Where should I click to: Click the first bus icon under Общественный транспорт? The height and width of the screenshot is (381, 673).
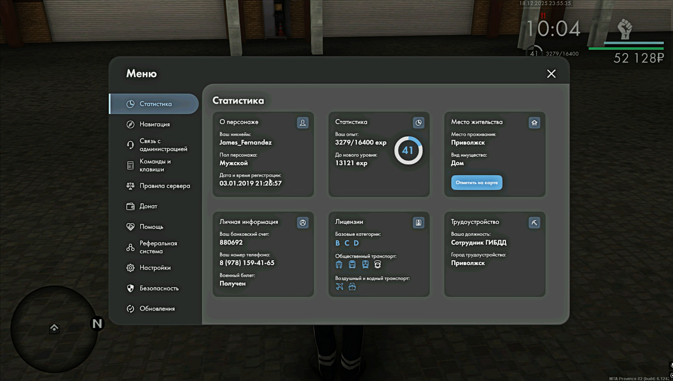coord(339,264)
